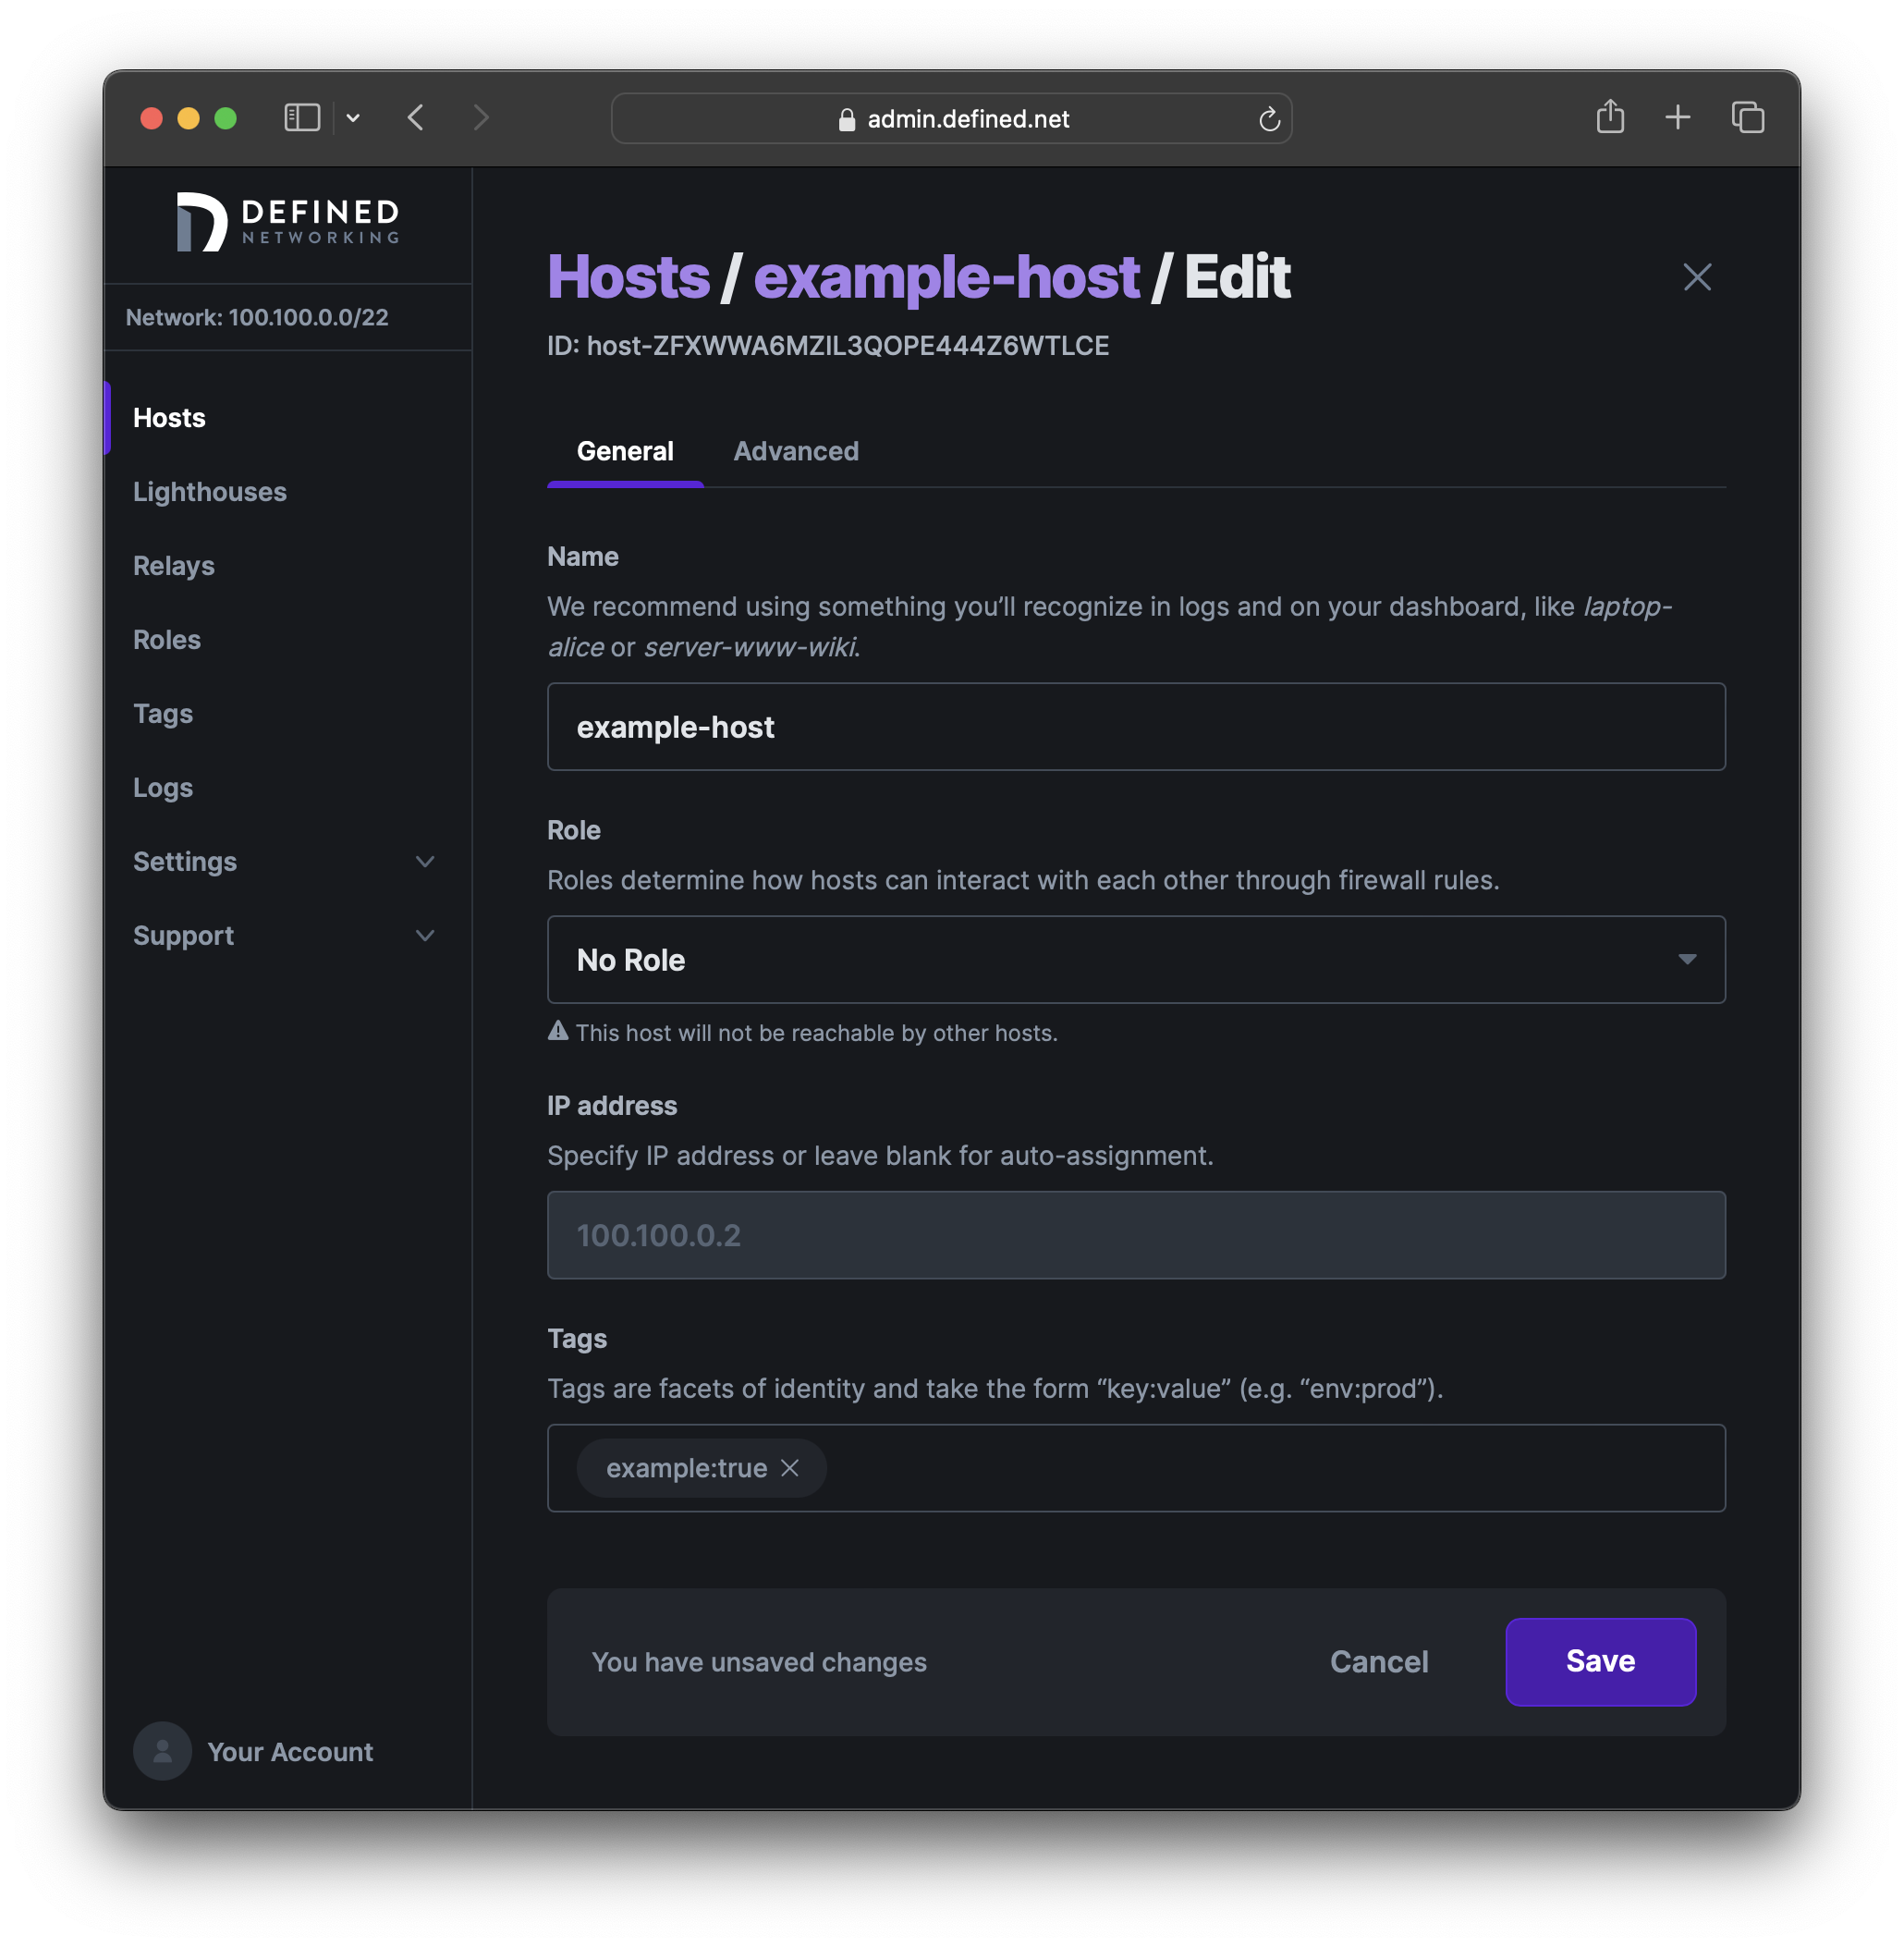Open the No Role dropdown
The width and height of the screenshot is (1904, 1947).
pos(1135,959)
